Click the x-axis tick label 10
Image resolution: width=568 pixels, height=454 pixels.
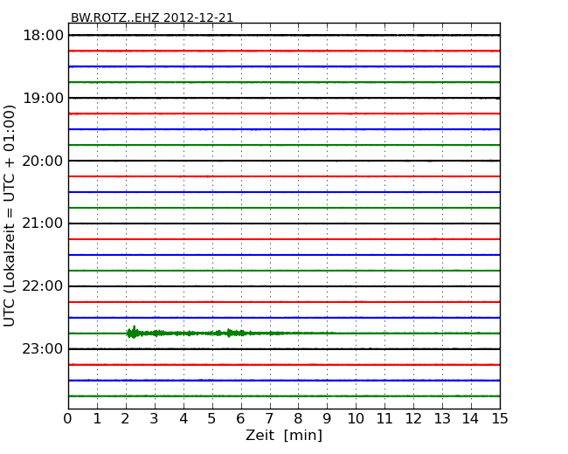[356, 418]
